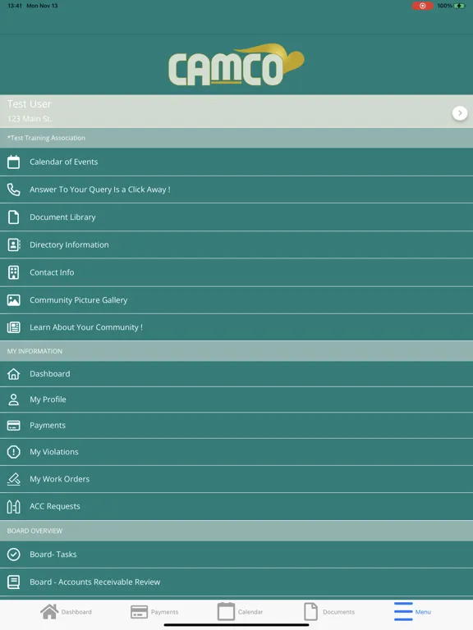
Task: Open Contact Info
Action: 236,272
